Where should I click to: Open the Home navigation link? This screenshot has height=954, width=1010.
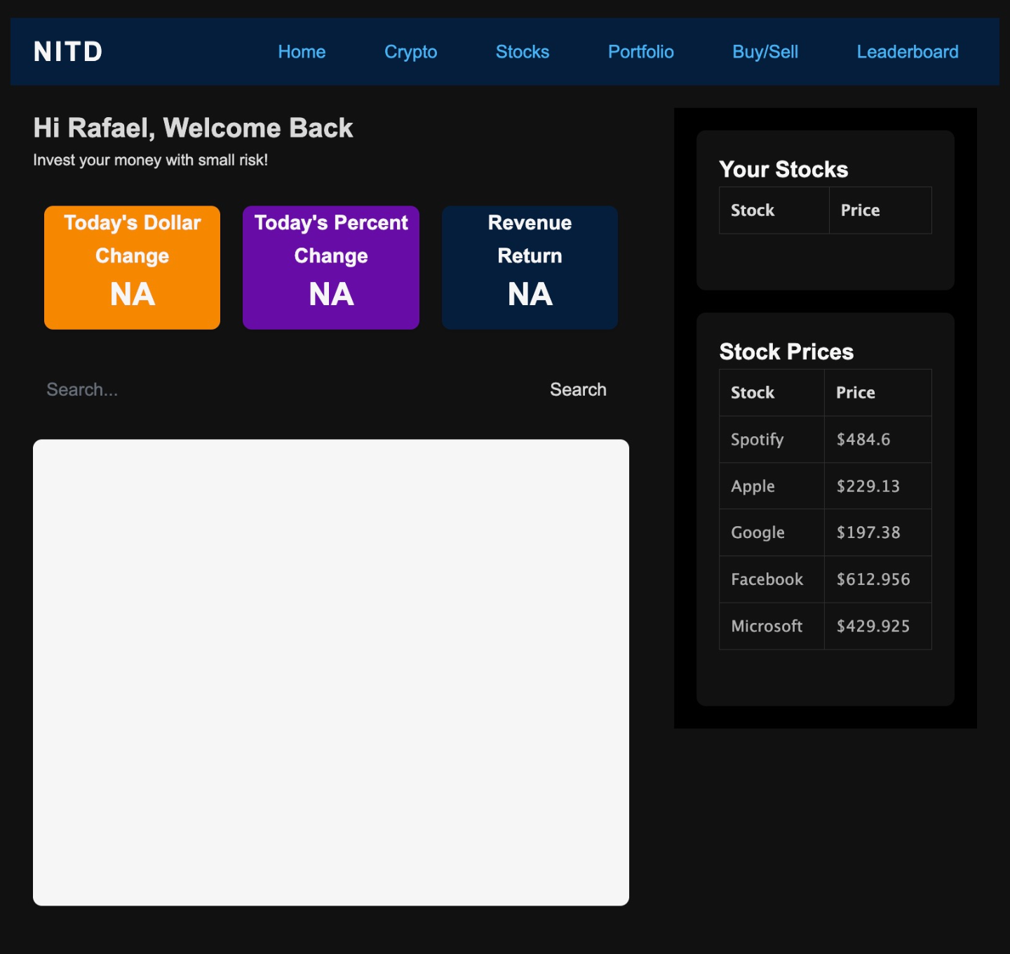coord(302,52)
